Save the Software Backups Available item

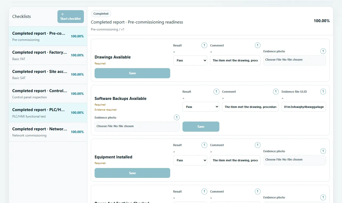point(201,127)
